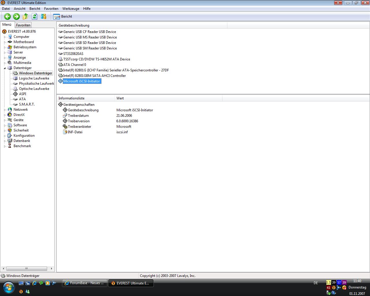Click the Microsoft iSCSI-Initiator device icon

coord(60,81)
